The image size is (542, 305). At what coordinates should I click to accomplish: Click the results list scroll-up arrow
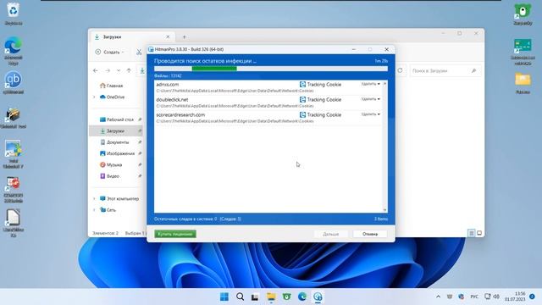384,84
